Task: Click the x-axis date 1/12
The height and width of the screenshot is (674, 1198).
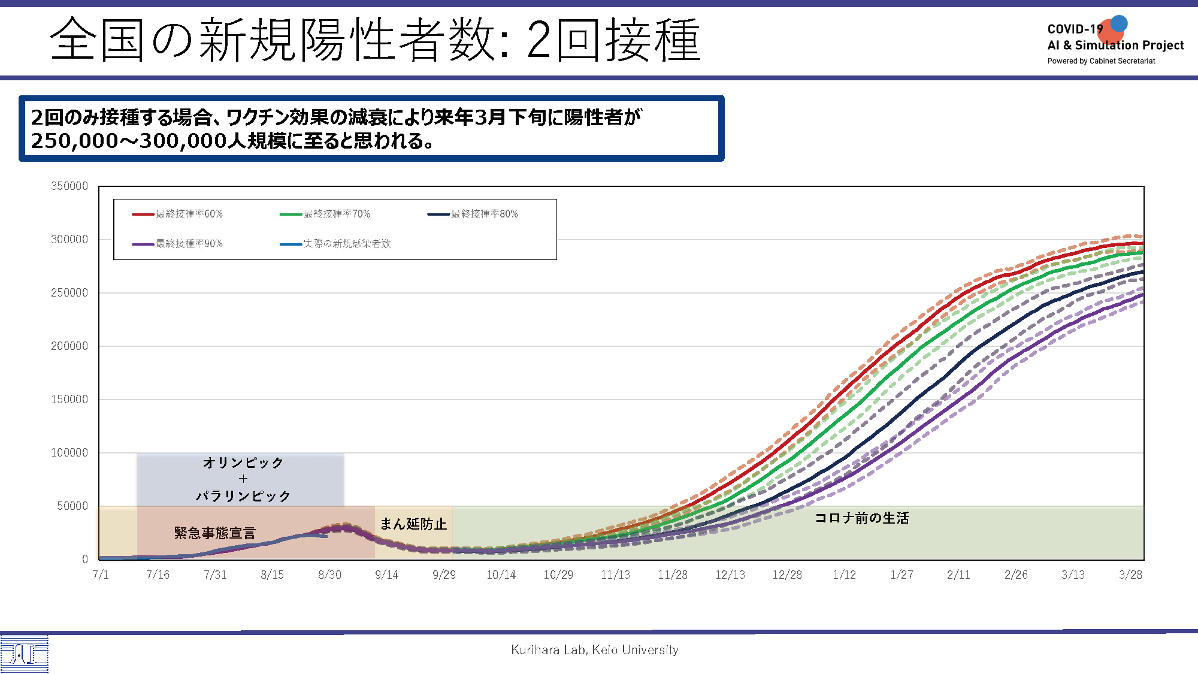Action: pyautogui.click(x=845, y=575)
